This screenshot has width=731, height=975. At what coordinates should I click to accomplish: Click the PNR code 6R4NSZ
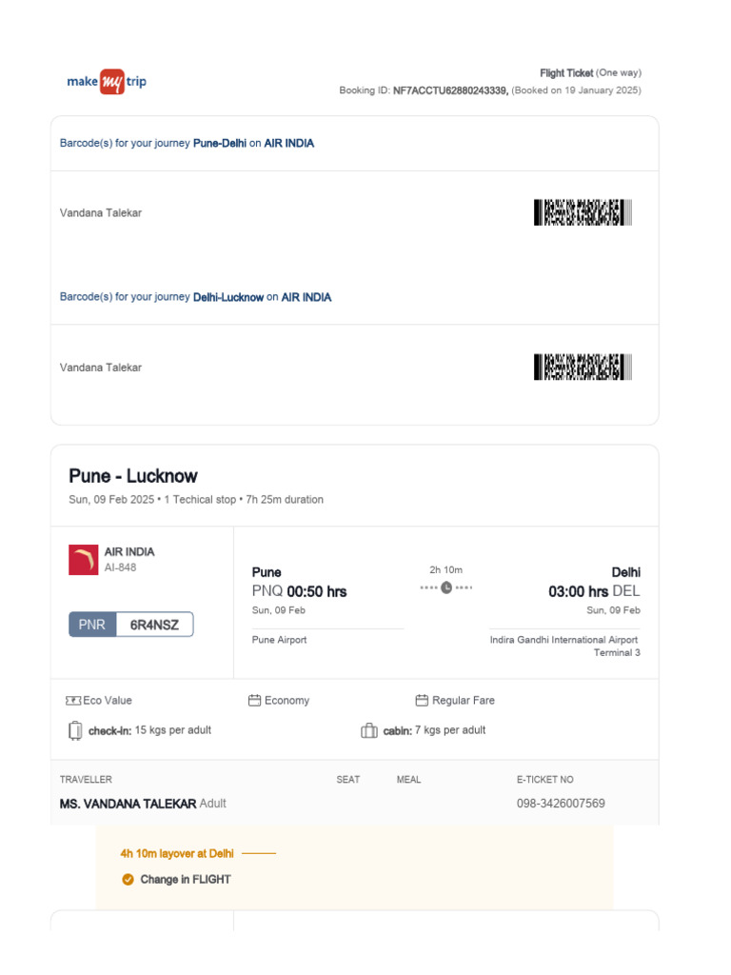point(154,625)
